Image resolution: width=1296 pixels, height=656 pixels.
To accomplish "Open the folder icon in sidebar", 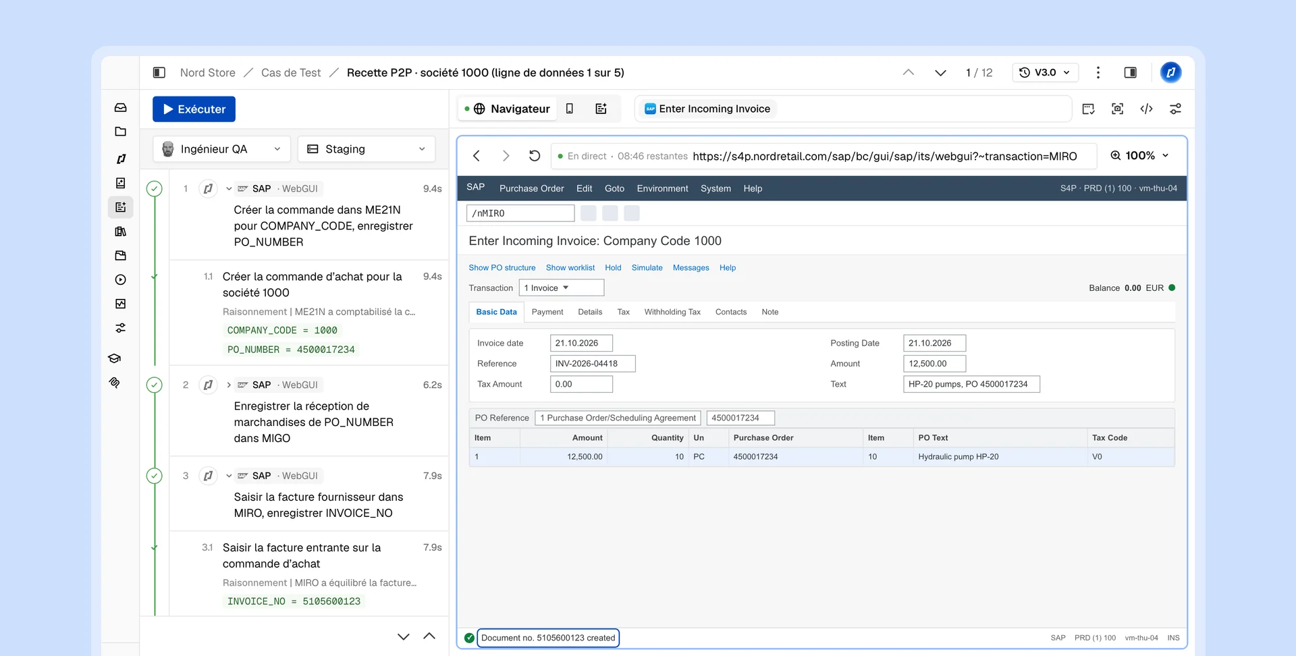I will [x=120, y=132].
